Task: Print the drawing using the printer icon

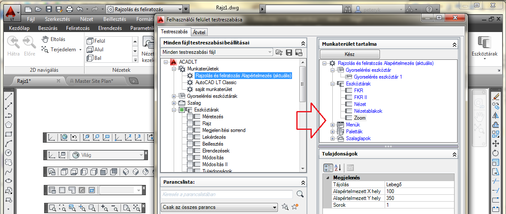Action: (x=69, y=9)
